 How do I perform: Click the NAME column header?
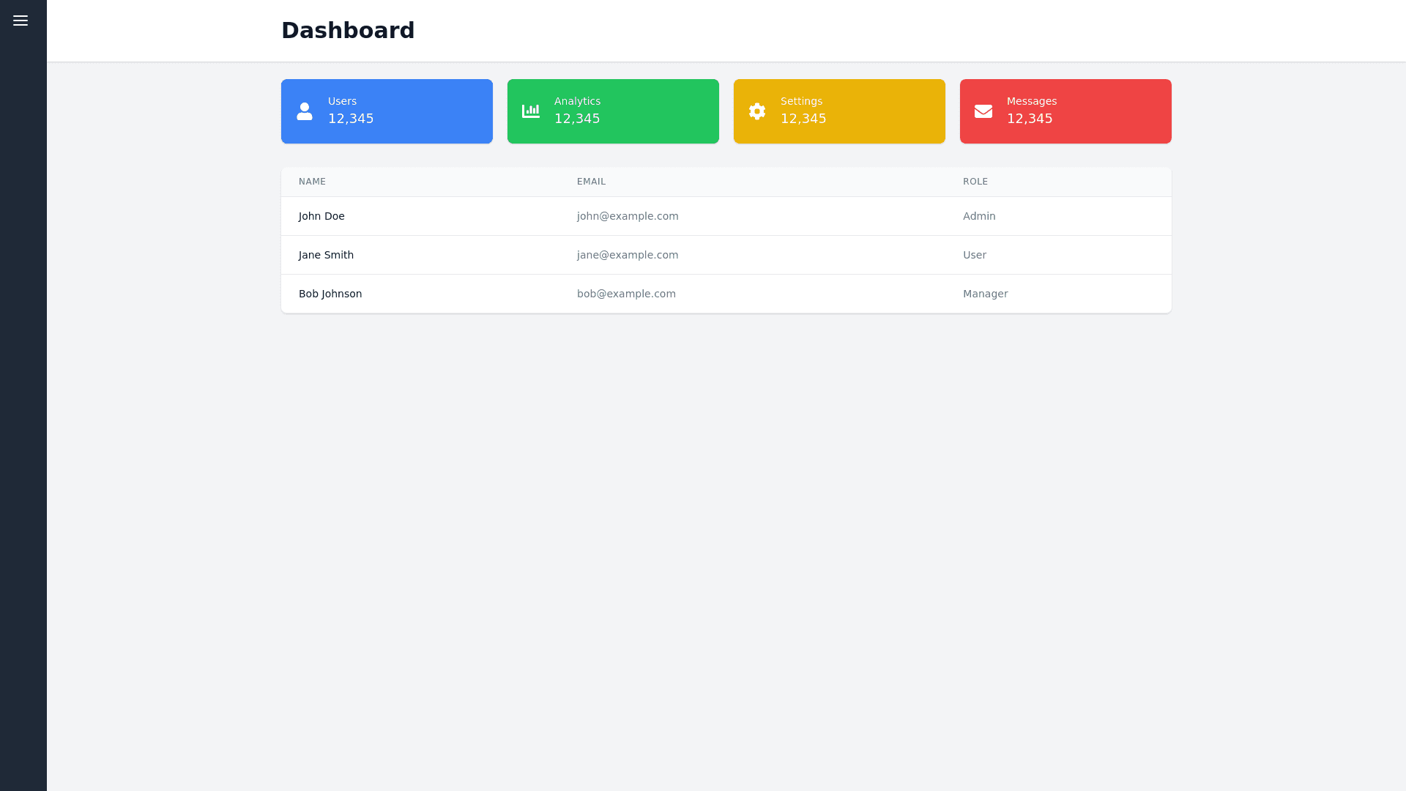coord(312,182)
